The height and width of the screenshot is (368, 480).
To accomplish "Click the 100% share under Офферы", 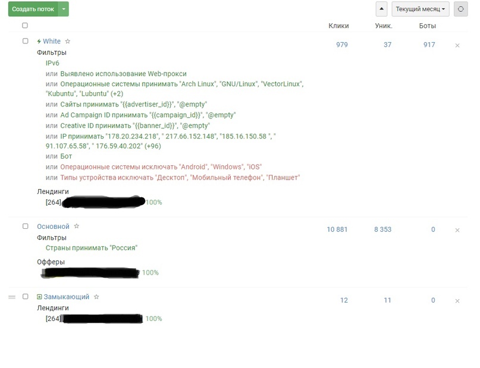I will pyautogui.click(x=150, y=272).
